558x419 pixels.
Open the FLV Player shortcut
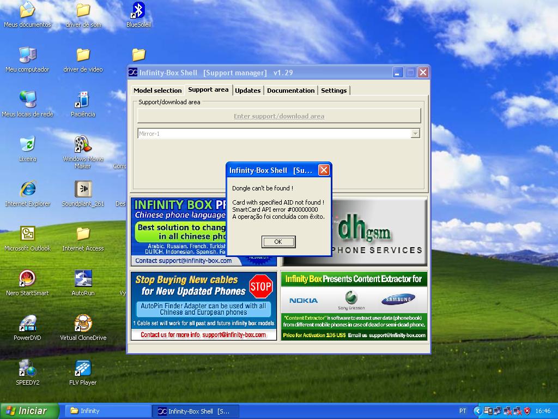(x=83, y=373)
